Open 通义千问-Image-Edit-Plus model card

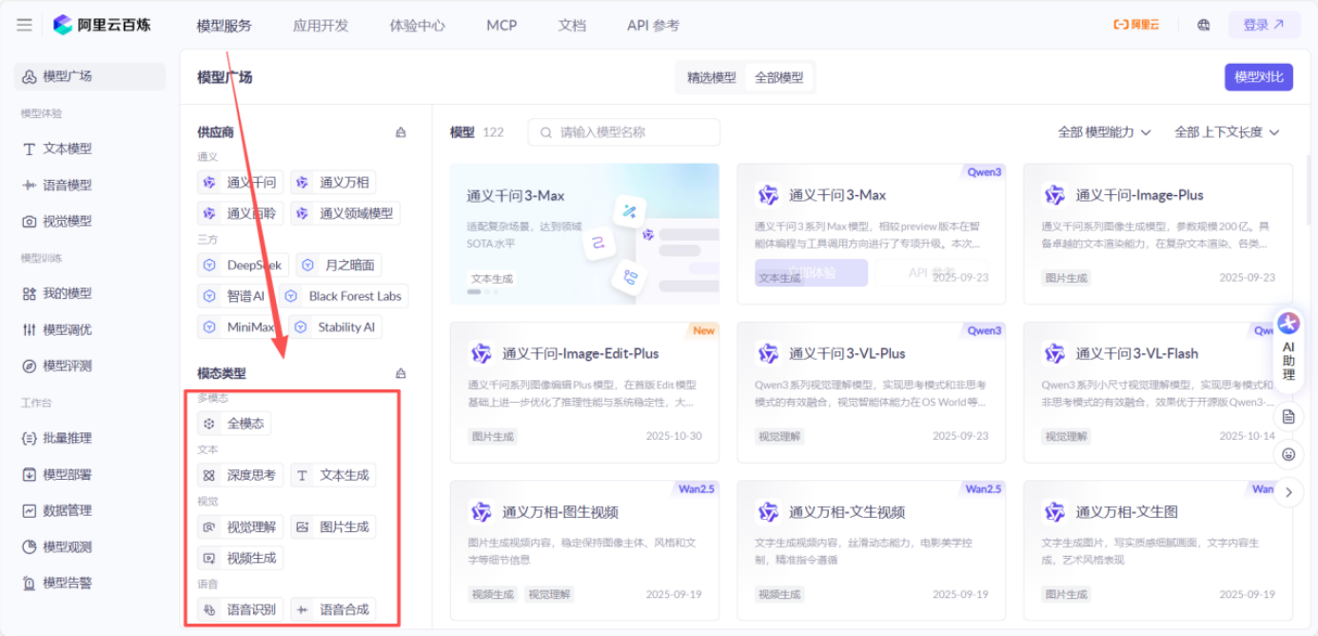point(584,392)
